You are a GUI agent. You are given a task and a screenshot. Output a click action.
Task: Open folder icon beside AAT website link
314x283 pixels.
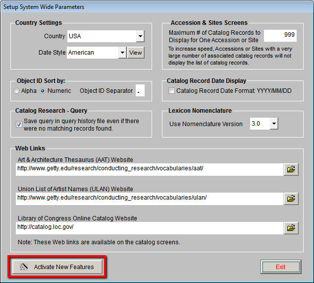[291, 169]
